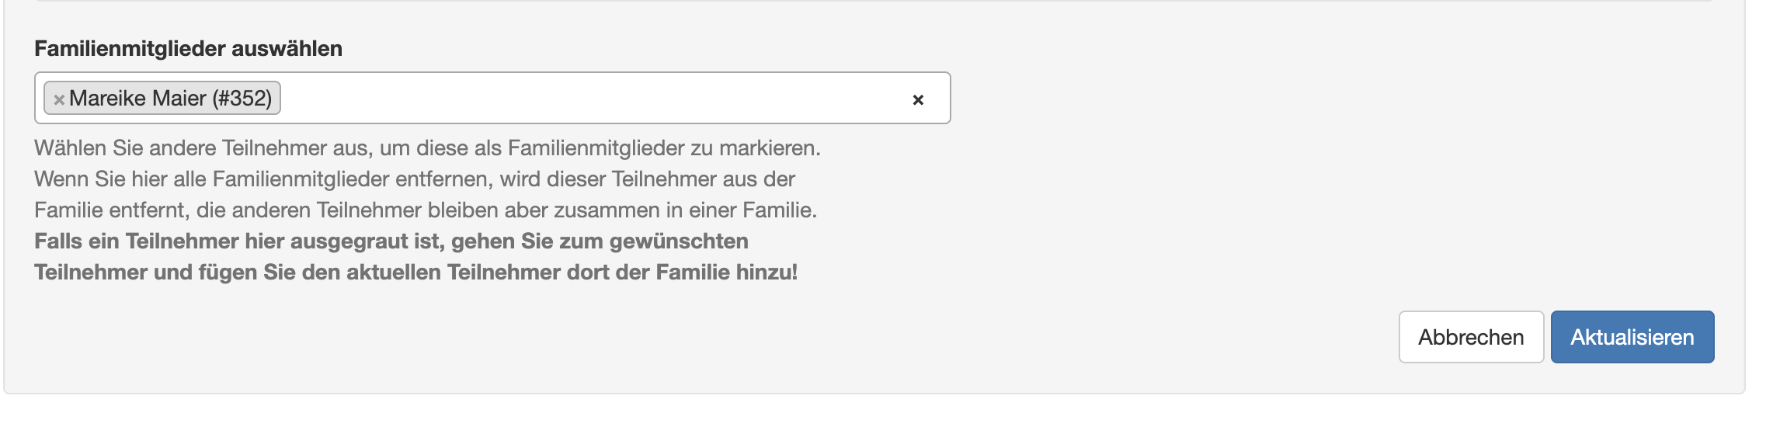The image size is (1780, 427).
Task: Select the Mareike Maier (#352) tag label
Action: click(x=170, y=99)
